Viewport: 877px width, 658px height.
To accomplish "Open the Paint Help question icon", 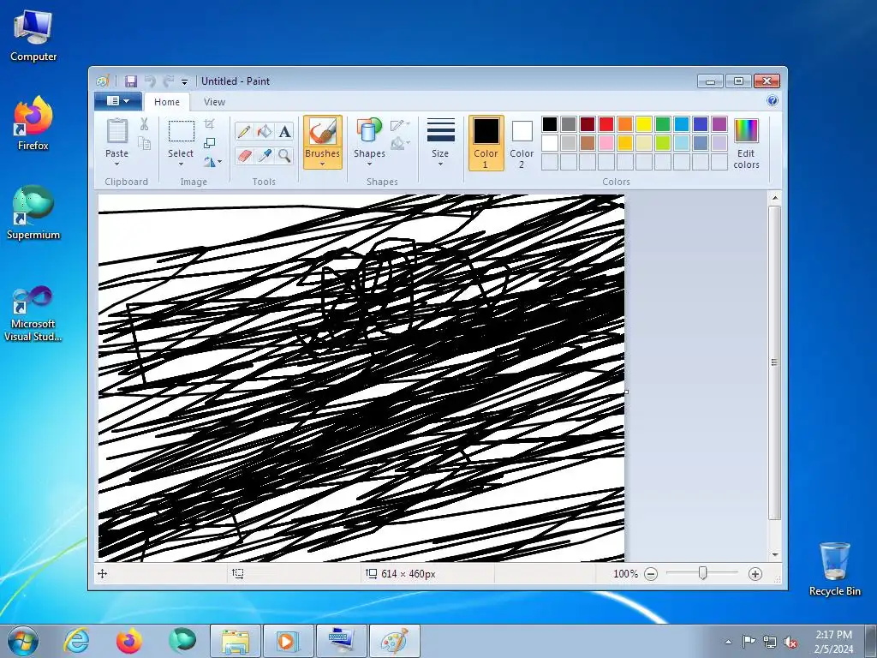I will pos(773,101).
